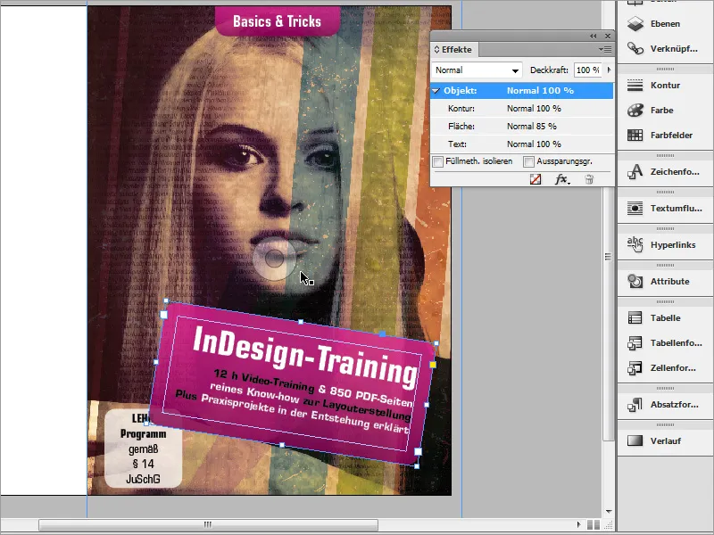Select the LEHR-Programm gemäß § 14 JuSchG box
This screenshot has width=714, height=535.
tap(143, 449)
